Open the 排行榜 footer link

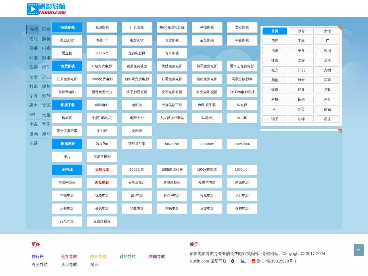tap(38, 256)
